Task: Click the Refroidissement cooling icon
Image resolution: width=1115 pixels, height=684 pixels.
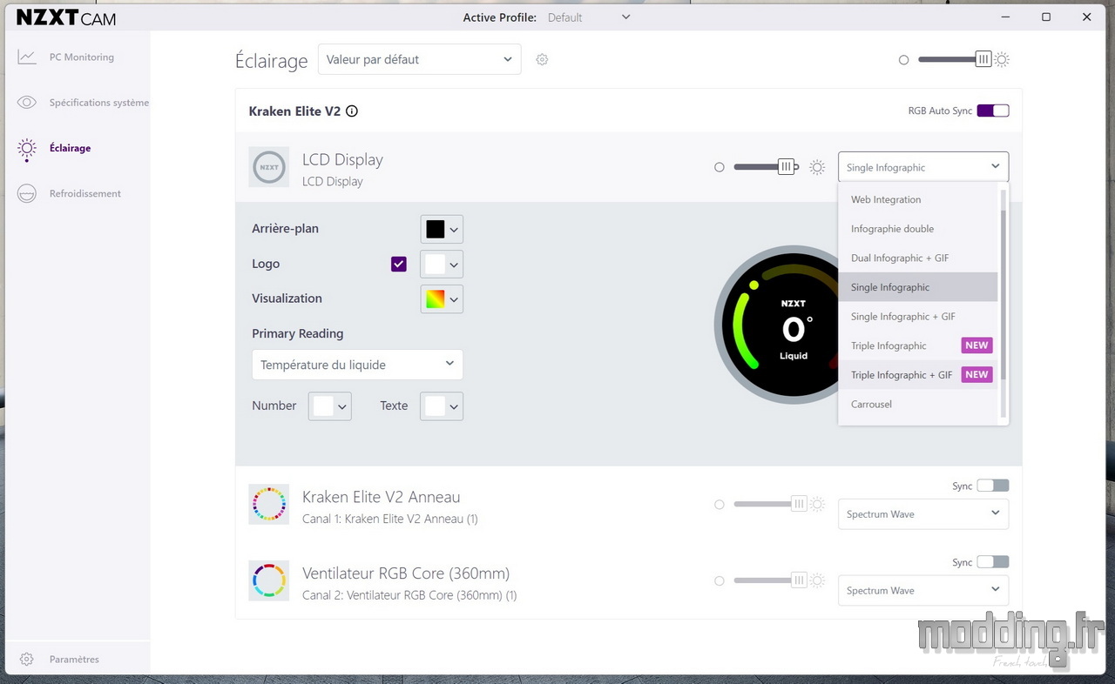Action: (x=27, y=194)
